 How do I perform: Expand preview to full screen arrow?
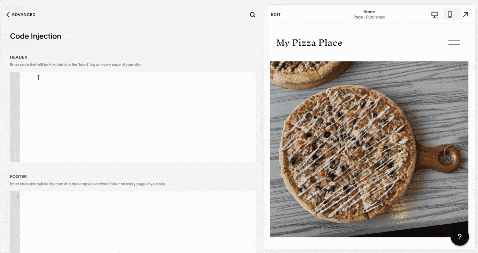click(x=465, y=15)
